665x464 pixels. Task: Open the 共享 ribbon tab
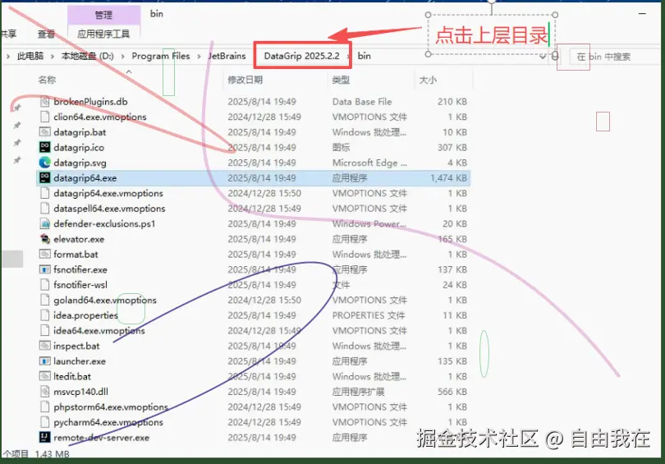click(8, 34)
